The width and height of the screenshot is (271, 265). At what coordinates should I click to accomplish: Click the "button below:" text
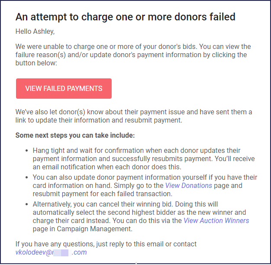(x=36, y=63)
